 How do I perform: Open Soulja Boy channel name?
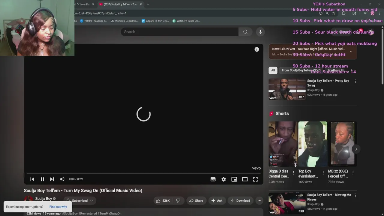pyautogui.click(x=44, y=199)
